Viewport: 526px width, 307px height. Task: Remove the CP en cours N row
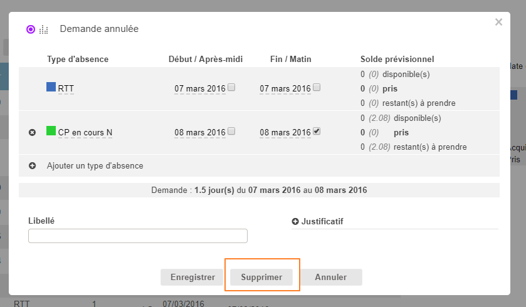[x=33, y=133]
